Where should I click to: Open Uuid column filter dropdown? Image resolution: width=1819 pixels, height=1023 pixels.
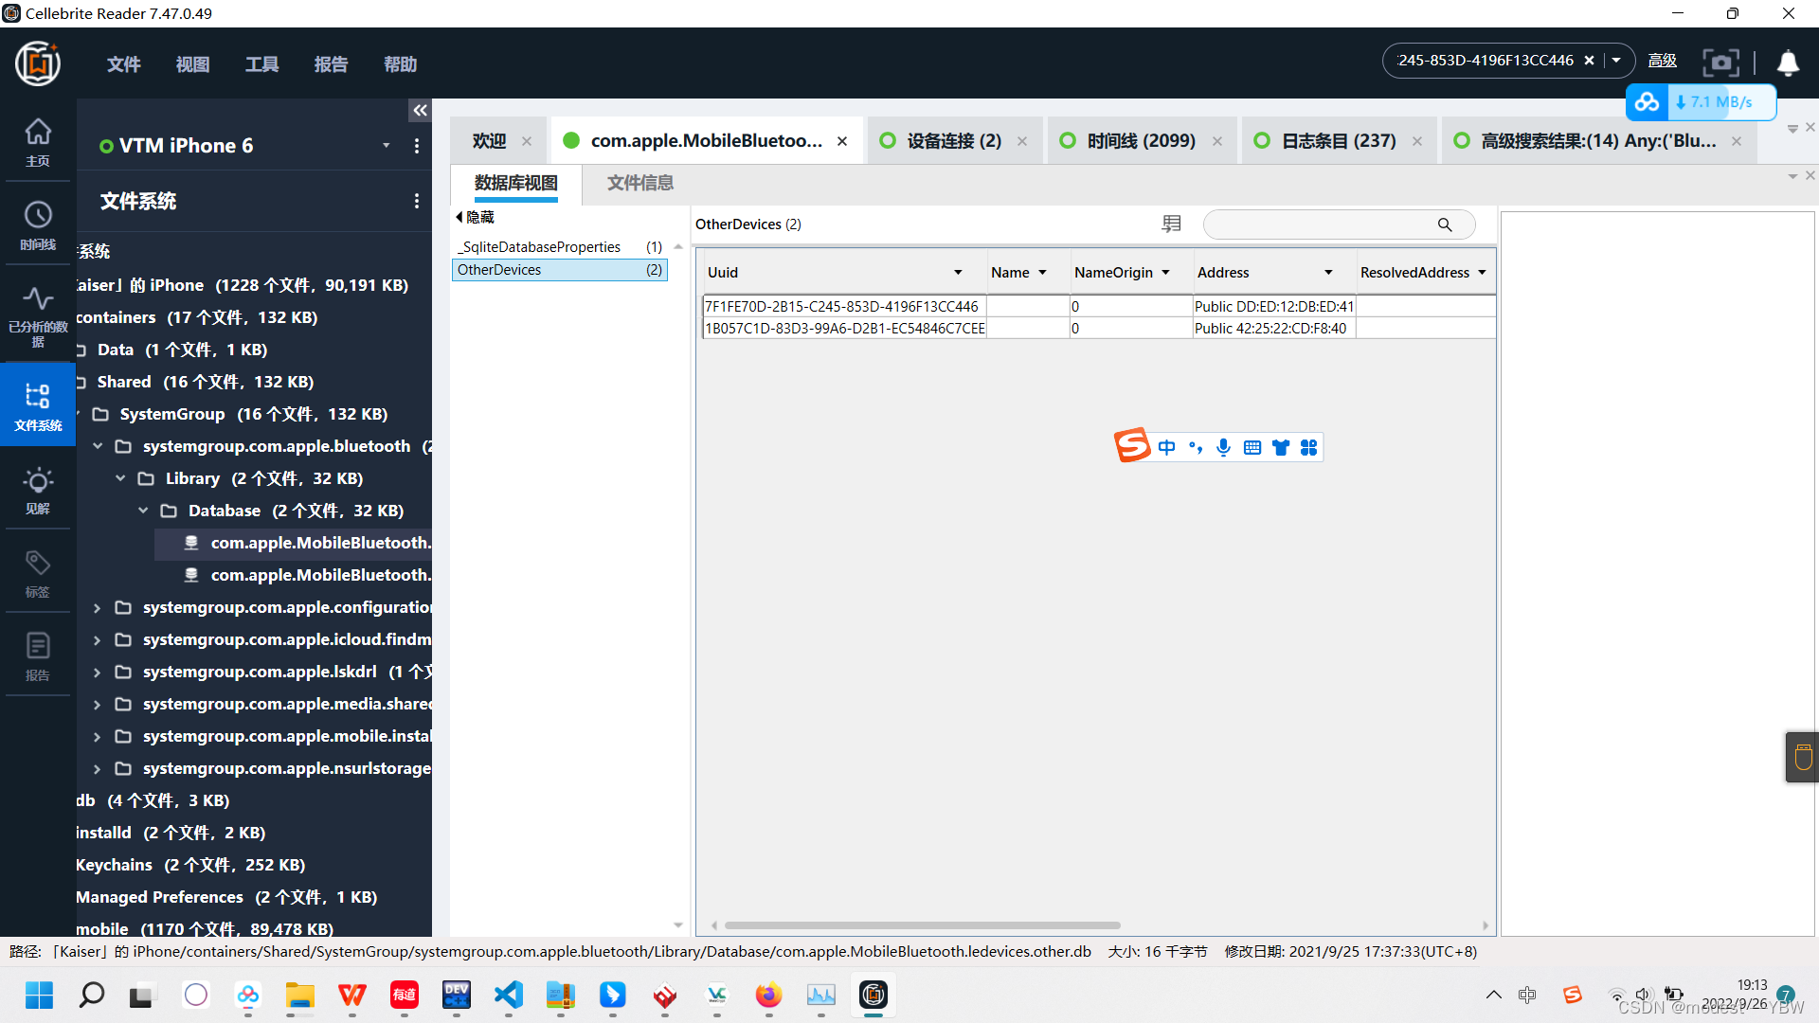[958, 273]
